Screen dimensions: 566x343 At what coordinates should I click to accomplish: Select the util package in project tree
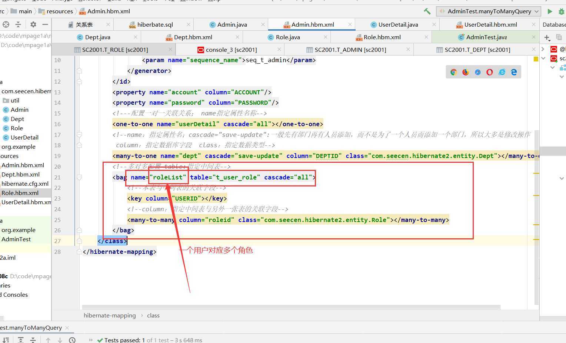tap(11, 101)
